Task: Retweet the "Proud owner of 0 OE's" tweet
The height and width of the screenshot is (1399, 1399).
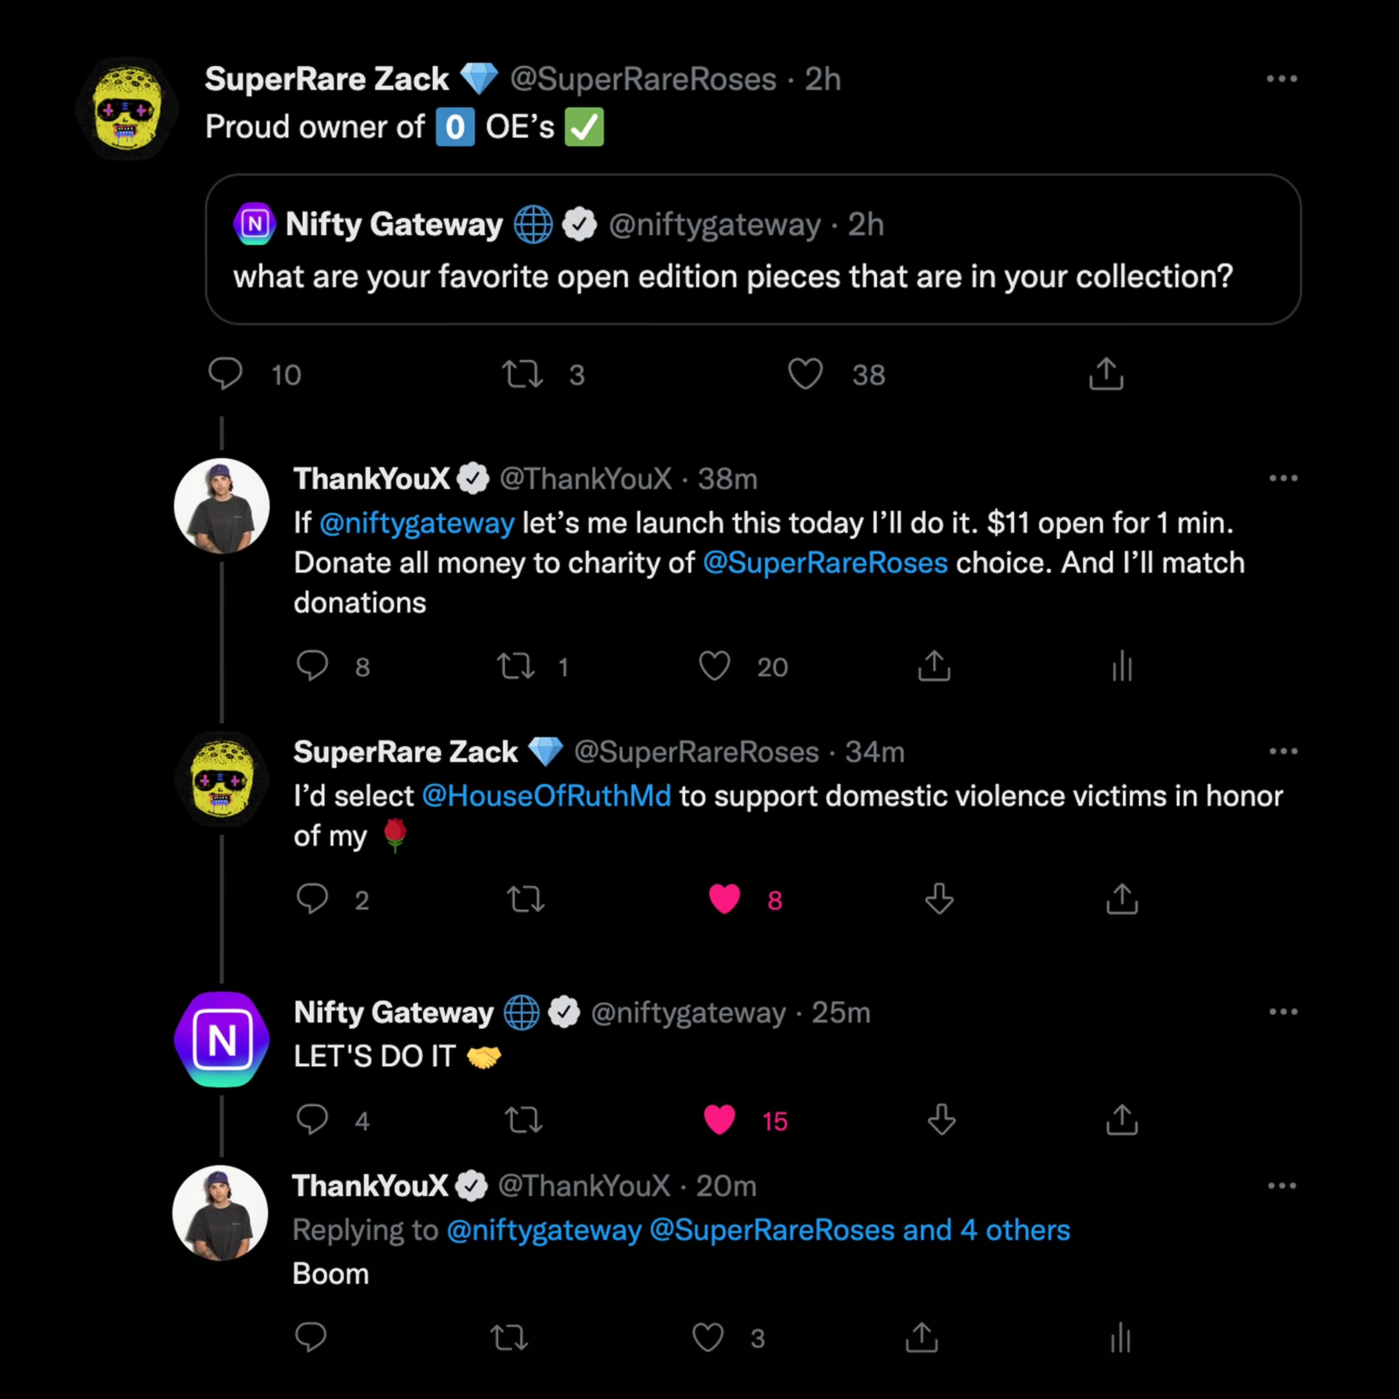Action: [522, 373]
